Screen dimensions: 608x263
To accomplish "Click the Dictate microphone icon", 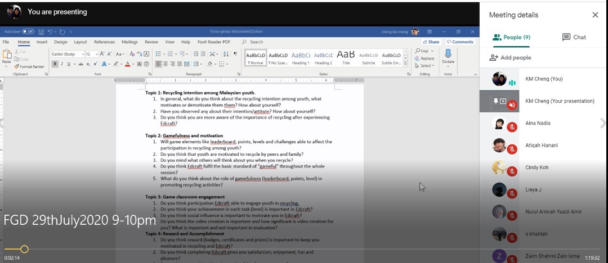I will [x=448, y=56].
